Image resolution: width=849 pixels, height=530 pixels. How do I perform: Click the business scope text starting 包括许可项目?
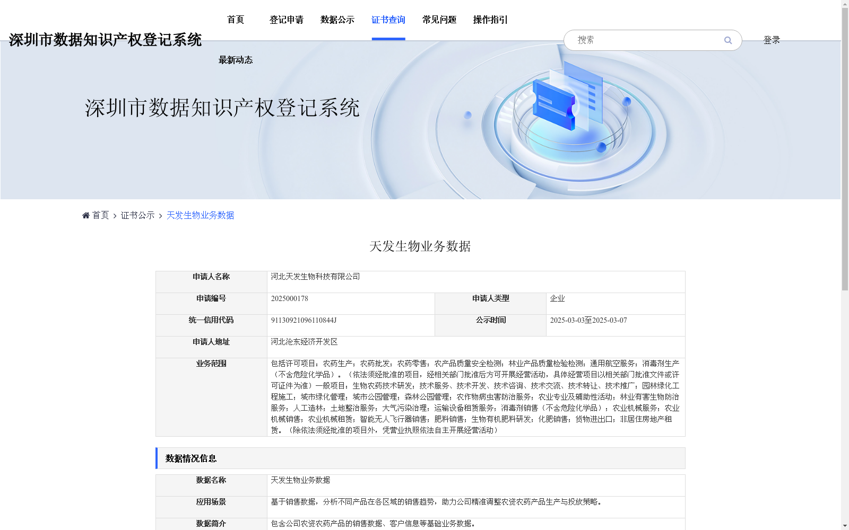475,397
